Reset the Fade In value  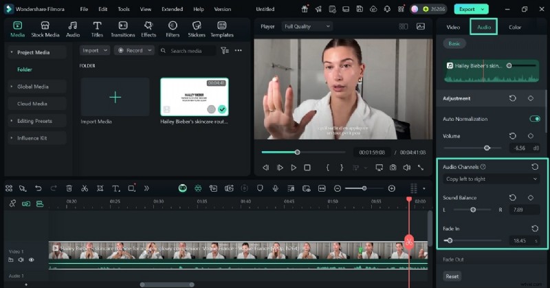pyautogui.click(x=535, y=229)
